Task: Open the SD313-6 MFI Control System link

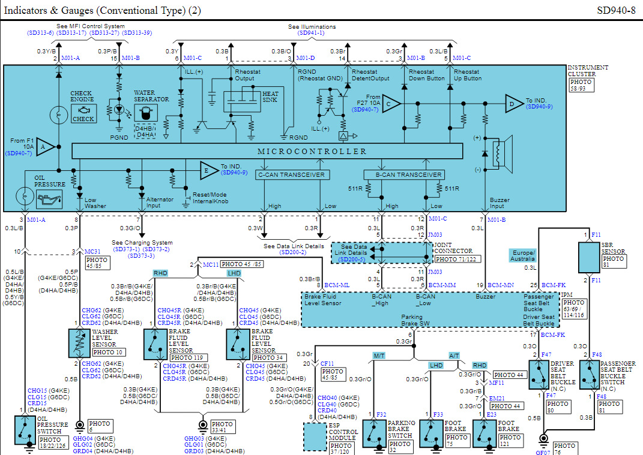Action: (x=41, y=33)
